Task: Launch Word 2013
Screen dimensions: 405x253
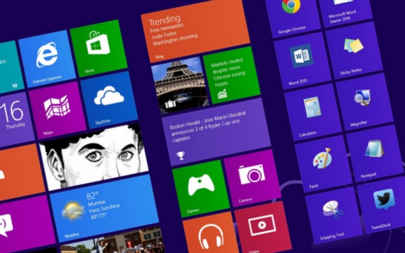Action: tap(302, 61)
